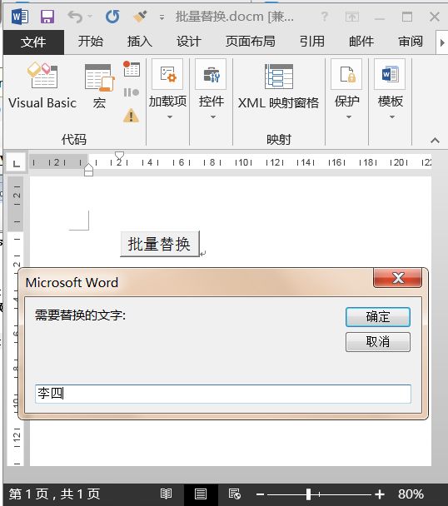Switch to the References (引用) tab
Screen dimensions: 448x506
tap(311, 42)
